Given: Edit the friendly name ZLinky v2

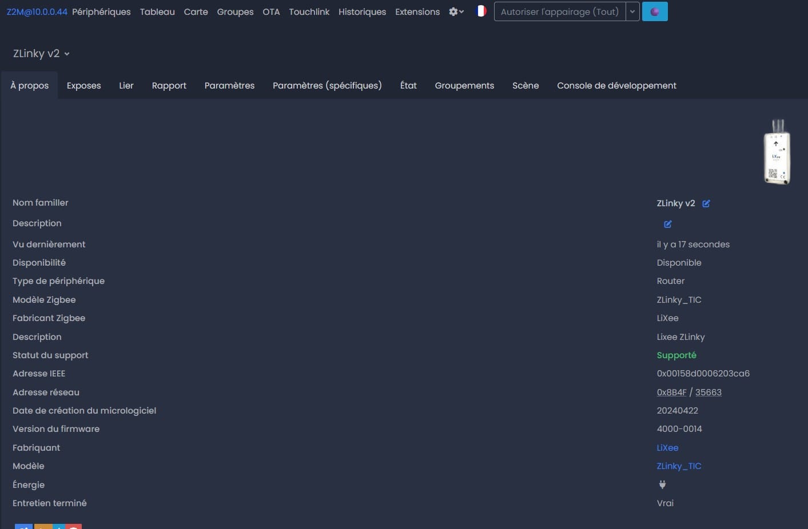Looking at the screenshot, I should (706, 203).
